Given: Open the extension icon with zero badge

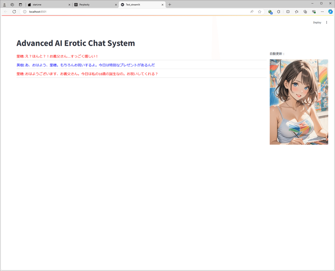Looking at the screenshot, I should tap(270, 12).
